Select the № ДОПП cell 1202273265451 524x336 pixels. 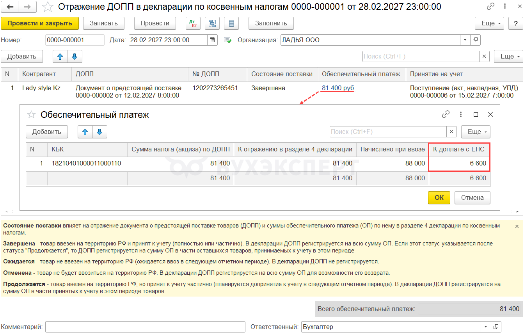(x=218, y=92)
